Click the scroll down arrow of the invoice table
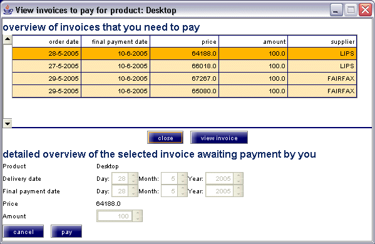The width and height of the screenshot is (375, 244). (x=8, y=123)
